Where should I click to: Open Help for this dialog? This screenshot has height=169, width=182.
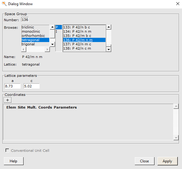(x=14, y=161)
